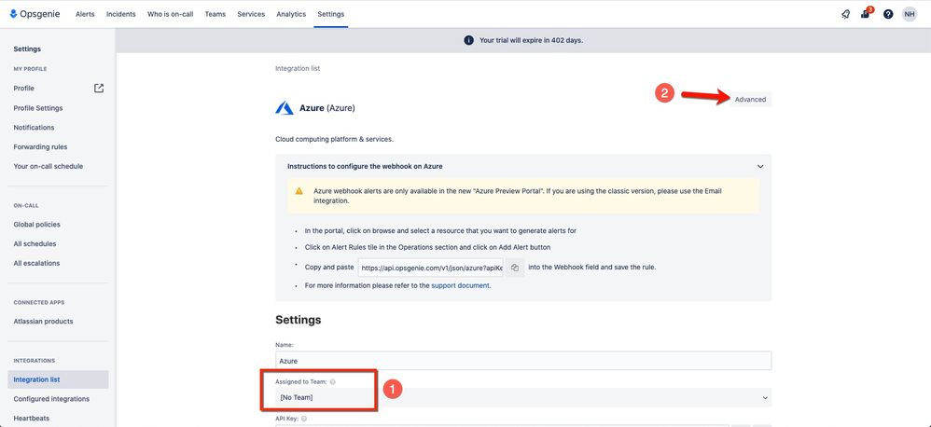This screenshot has width=931, height=427.
Task: Click help icon next to API Key
Action: pyautogui.click(x=304, y=419)
